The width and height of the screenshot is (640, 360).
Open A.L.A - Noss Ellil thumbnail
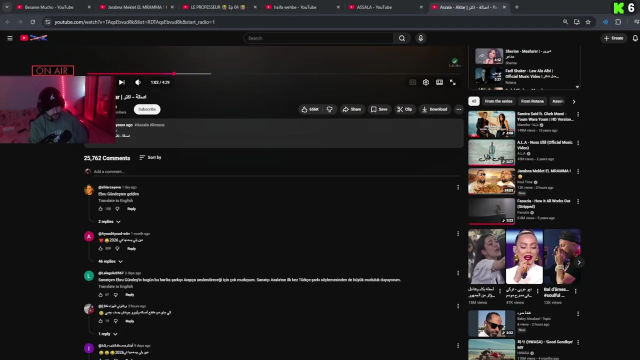491,152
